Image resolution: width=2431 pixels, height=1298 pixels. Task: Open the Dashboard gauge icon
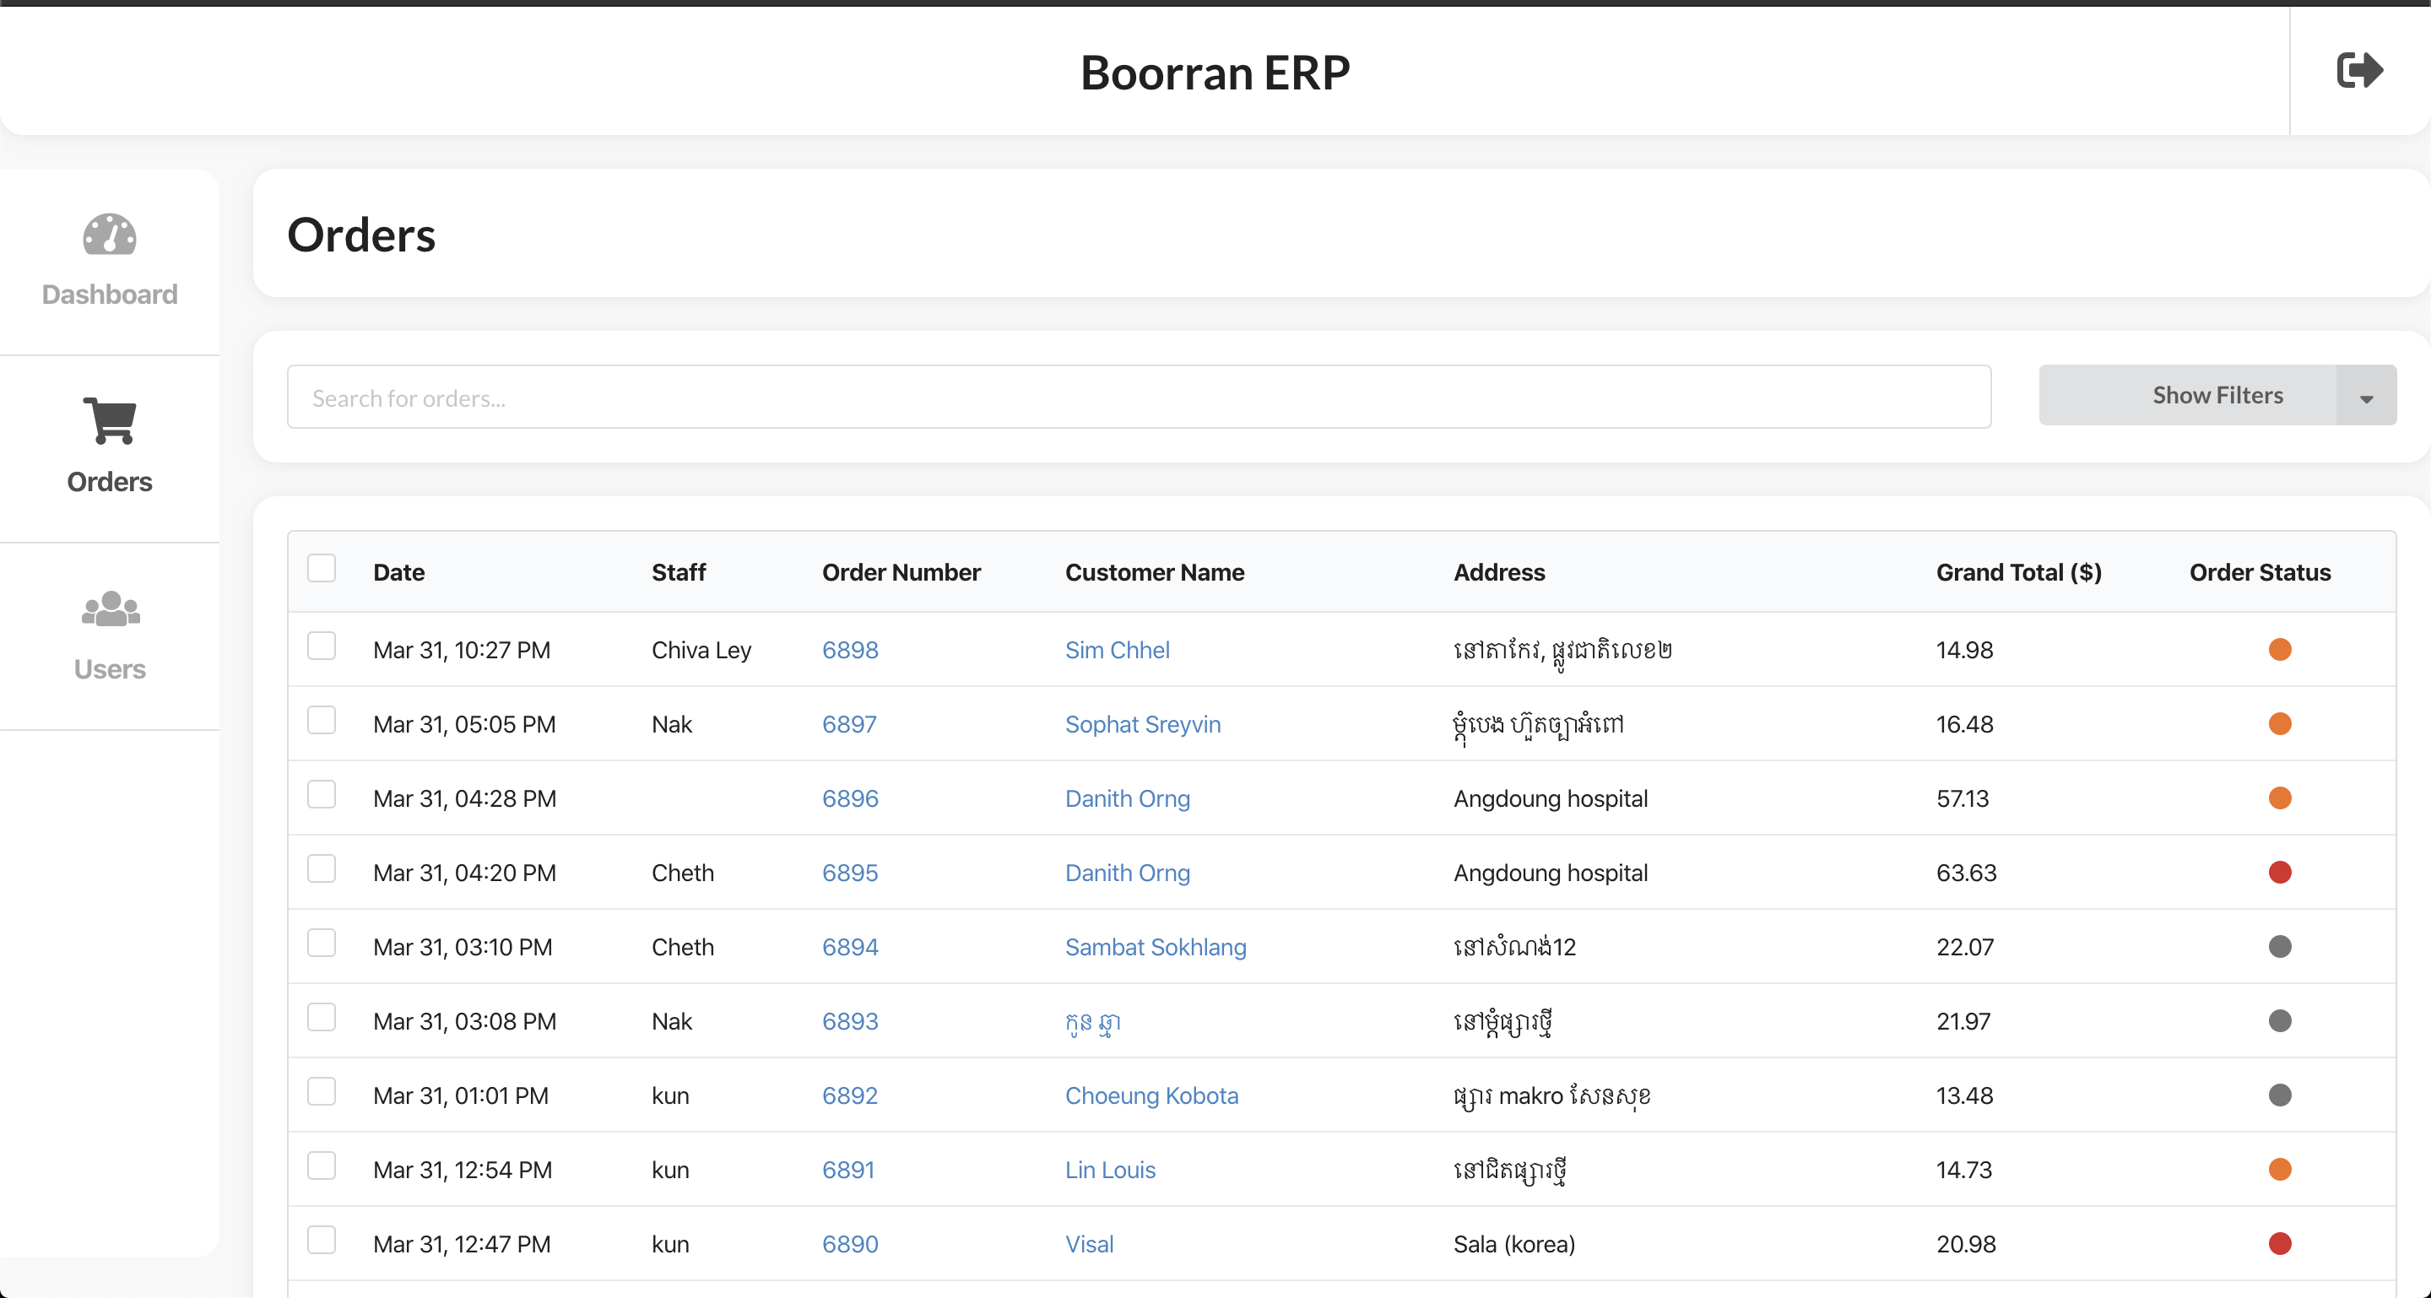[110, 234]
